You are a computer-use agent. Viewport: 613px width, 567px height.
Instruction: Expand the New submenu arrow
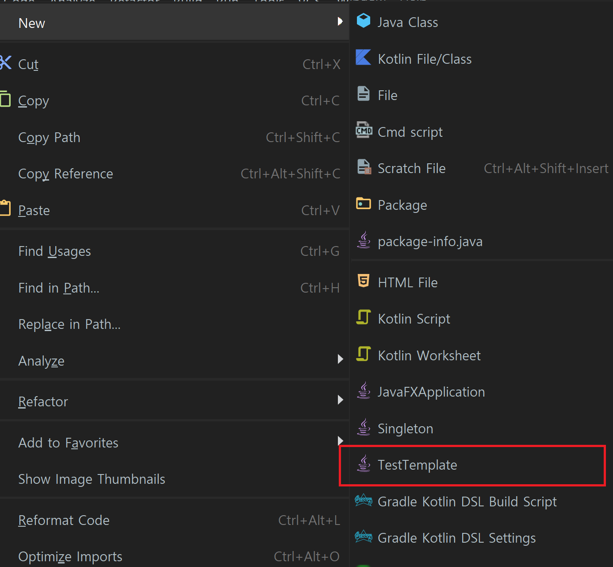coord(340,21)
